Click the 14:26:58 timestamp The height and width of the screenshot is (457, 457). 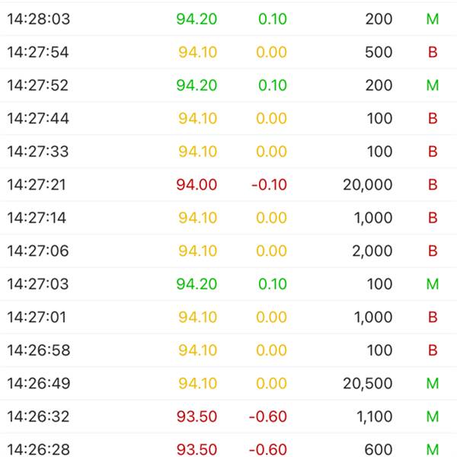38,350
